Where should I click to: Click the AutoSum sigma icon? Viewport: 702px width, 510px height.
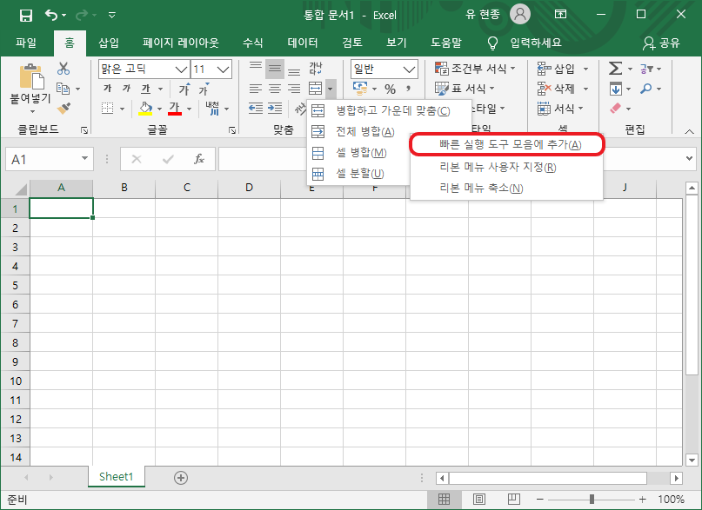coord(616,69)
